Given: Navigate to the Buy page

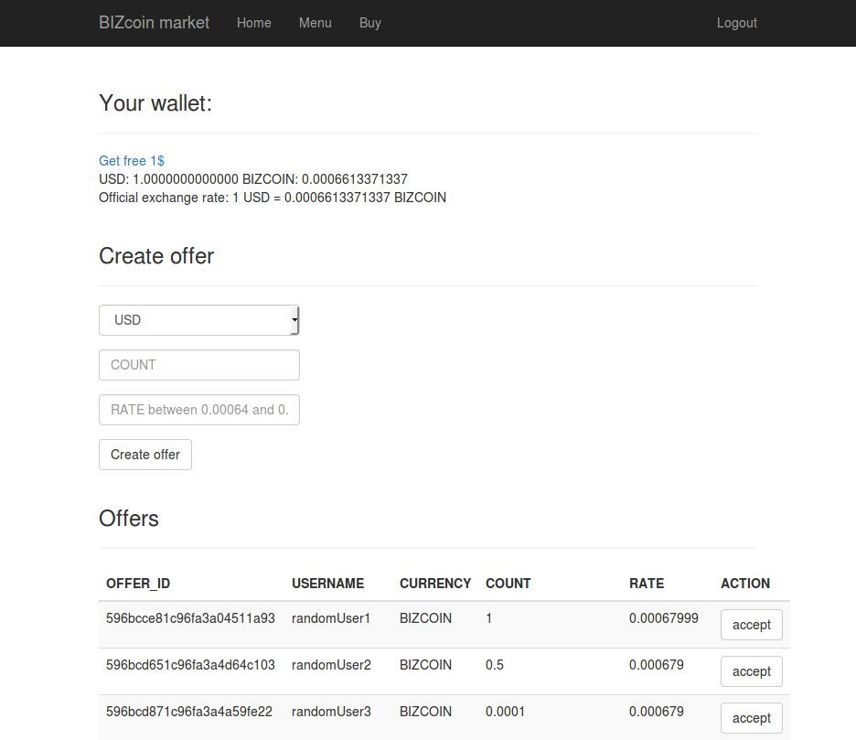Looking at the screenshot, I should pyautogui.click(x=369, y=23).
